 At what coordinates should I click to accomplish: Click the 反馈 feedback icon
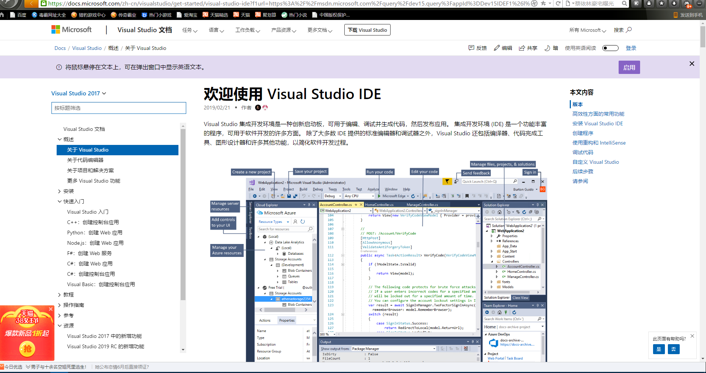[x=471, y=48]
